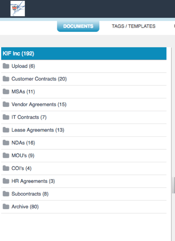Open MOU's (9) folder label
175x241 pixels.
[23, 156]
